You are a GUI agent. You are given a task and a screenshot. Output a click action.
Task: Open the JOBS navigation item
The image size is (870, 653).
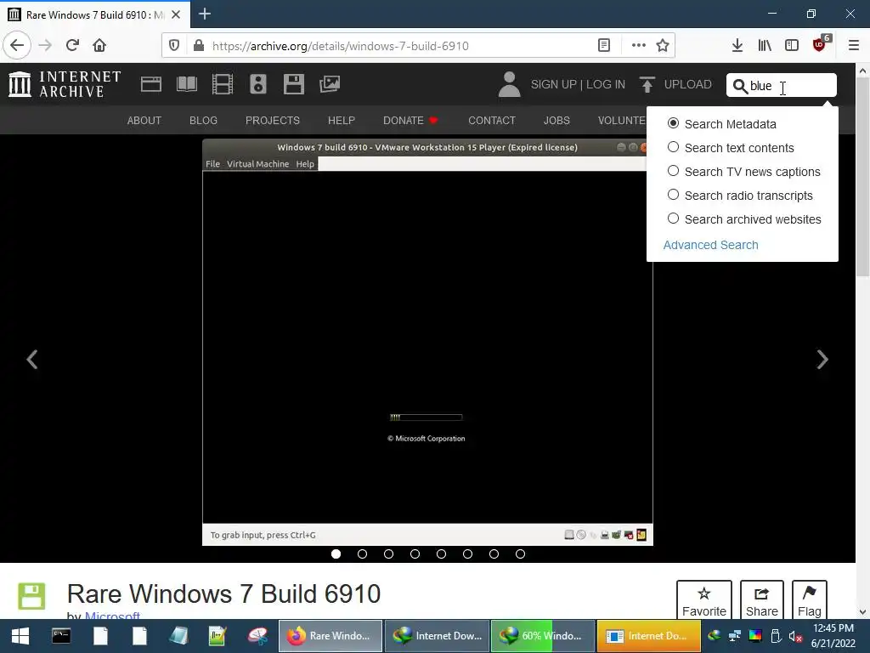click(x=556, y=121)
